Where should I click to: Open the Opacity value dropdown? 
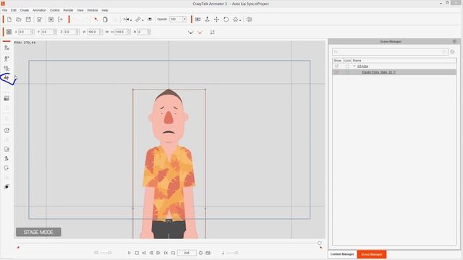click(184, 19)
